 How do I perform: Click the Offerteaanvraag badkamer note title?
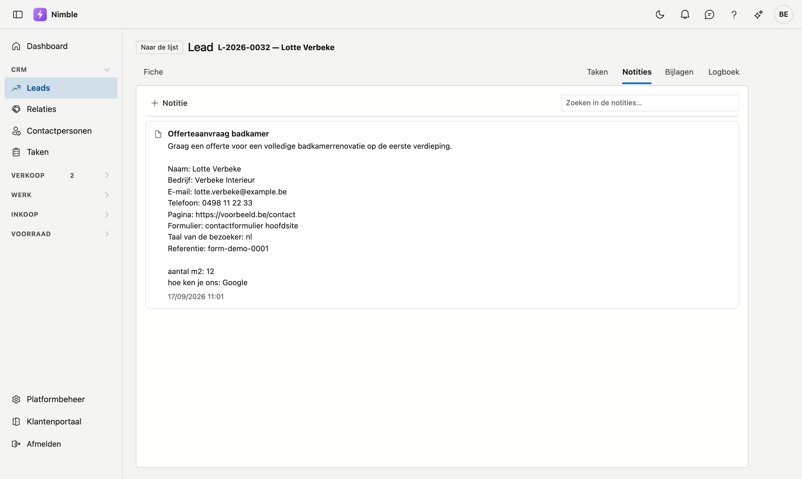click(x=218, y=134)
